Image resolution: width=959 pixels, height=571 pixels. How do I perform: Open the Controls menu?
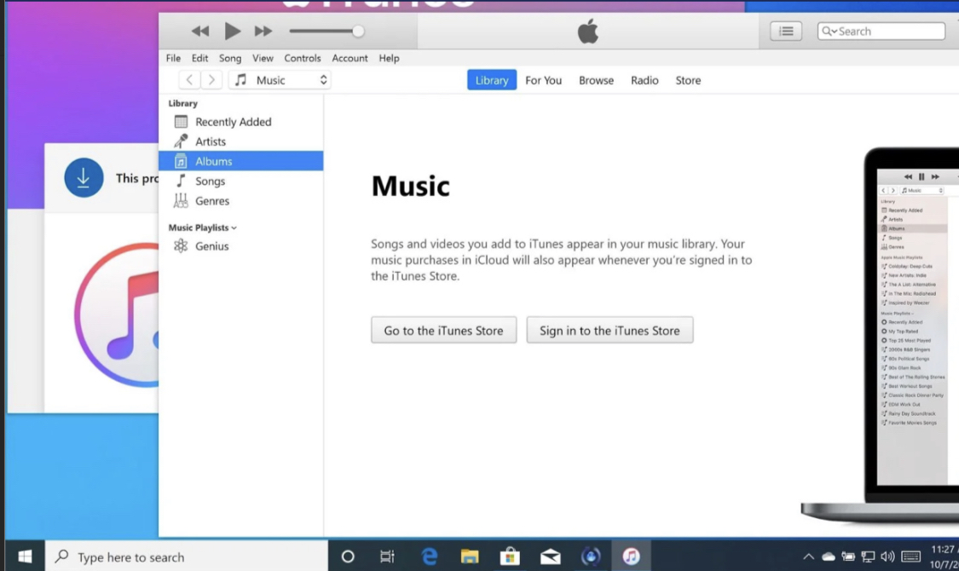coord(302,58)
